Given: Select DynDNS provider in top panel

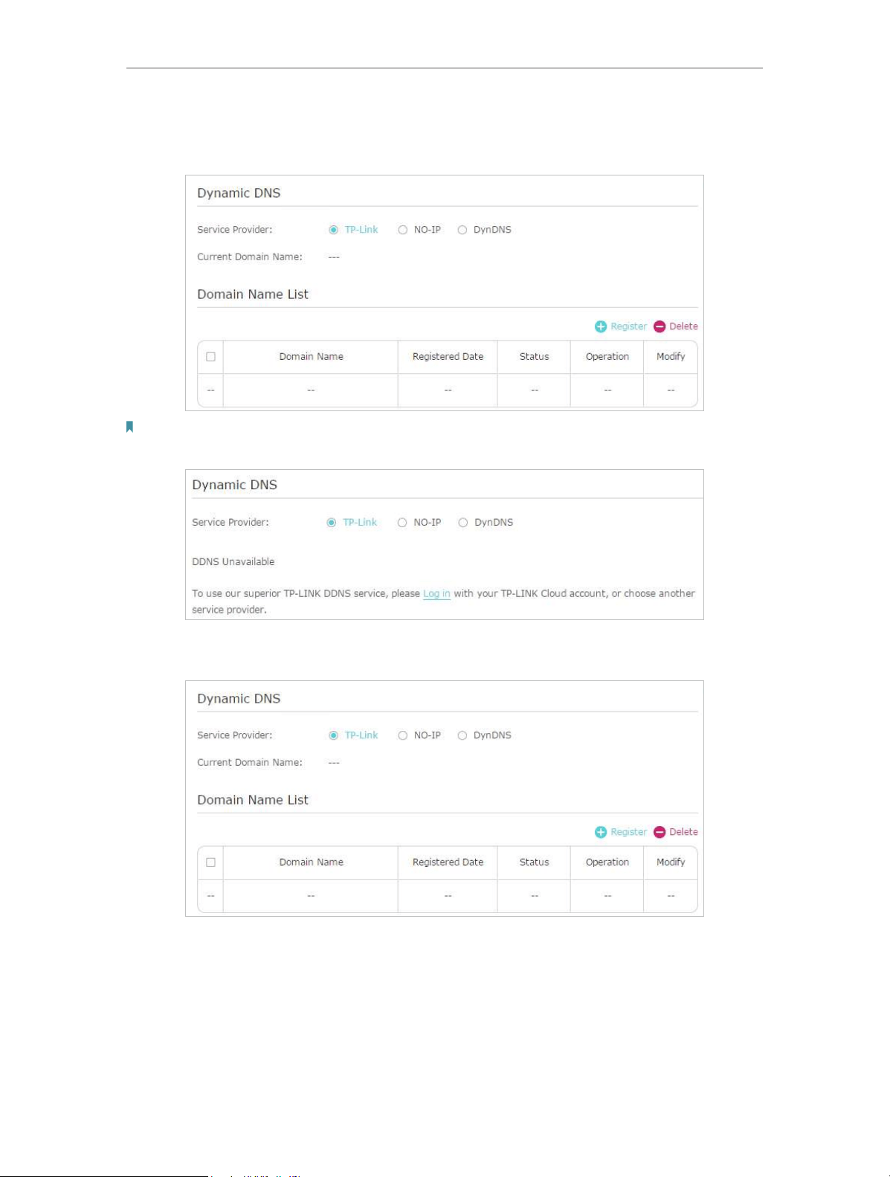Looking at the screenshot, I should (x=462, y=230).
